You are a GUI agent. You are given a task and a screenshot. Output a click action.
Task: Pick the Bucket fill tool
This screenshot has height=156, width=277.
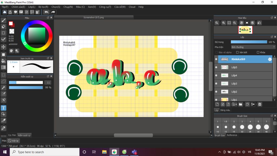tap(3, 61)
